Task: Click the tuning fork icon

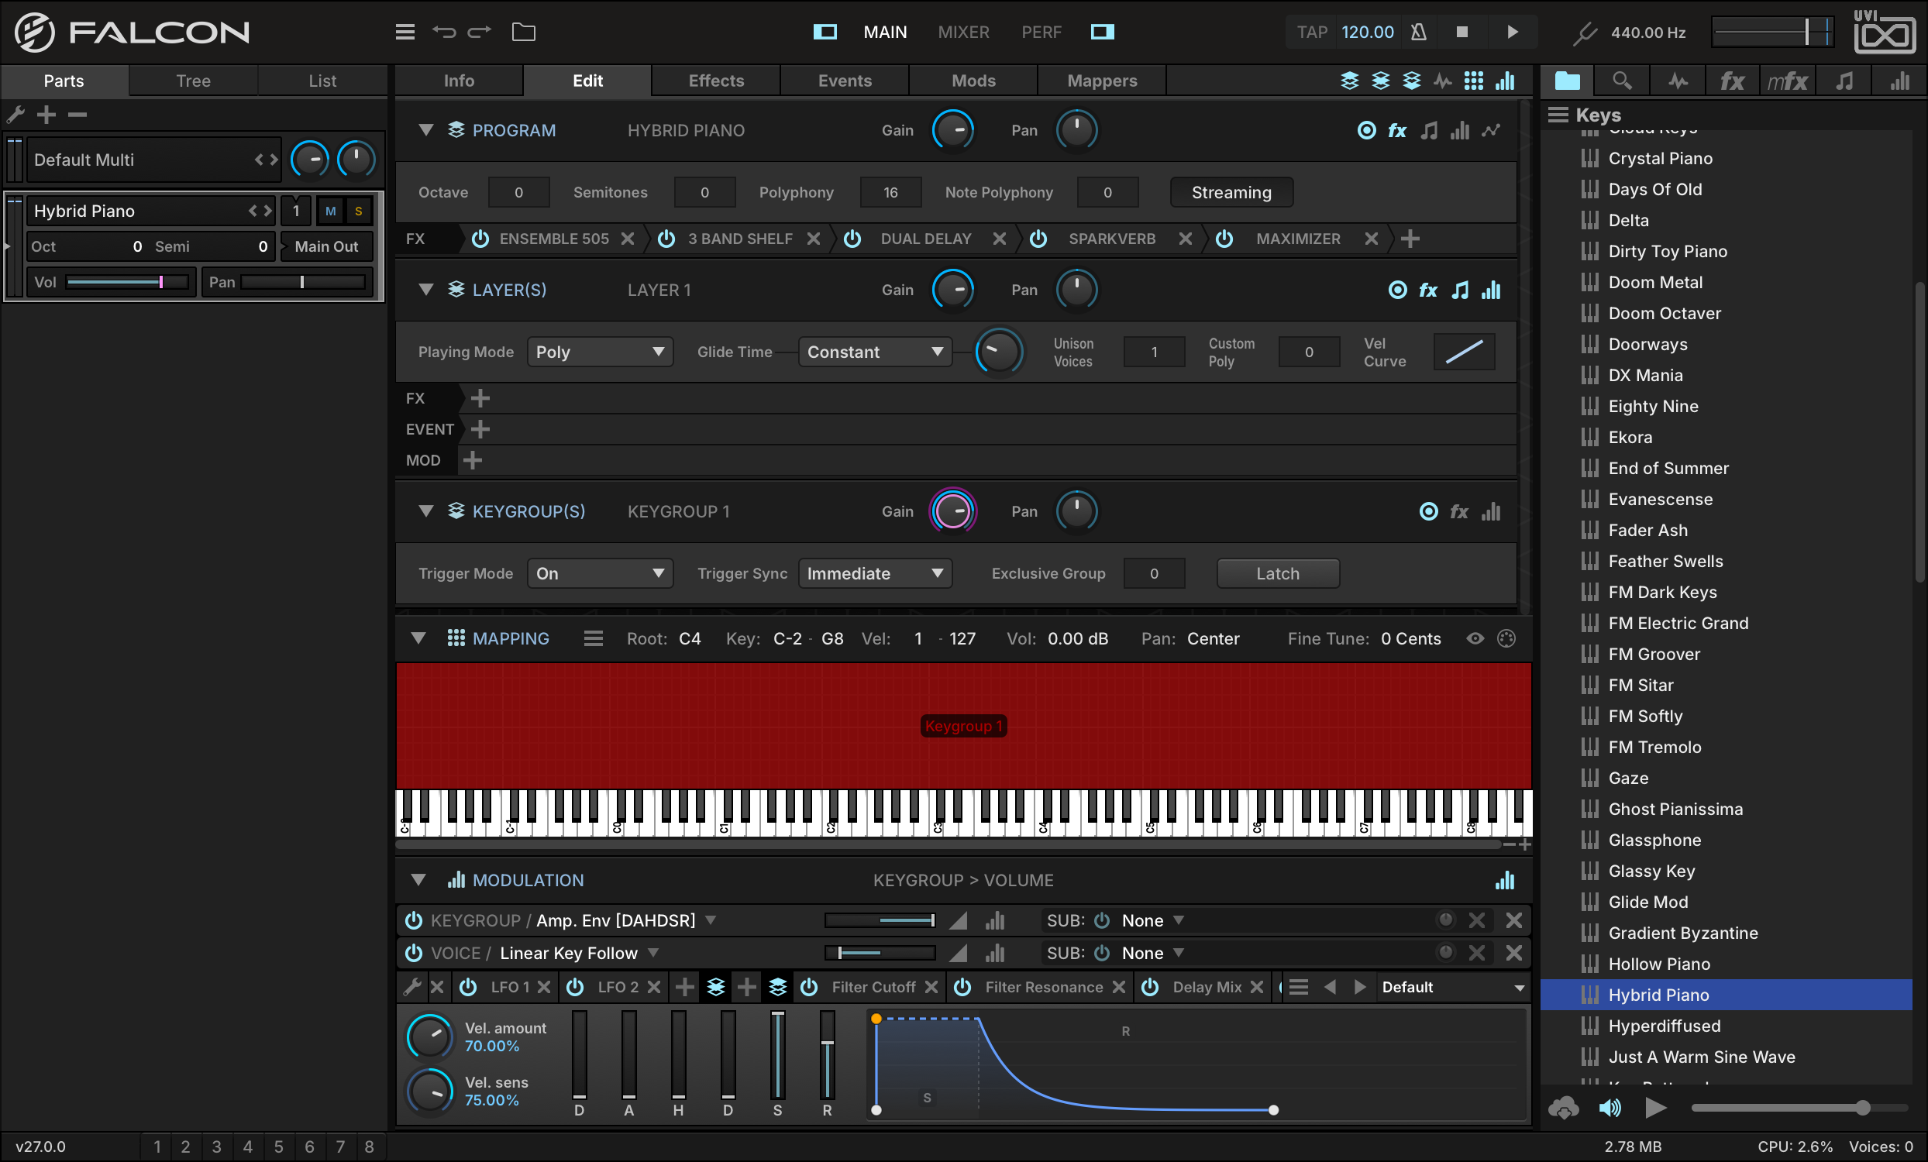Action: click(x=1585, y=32)
